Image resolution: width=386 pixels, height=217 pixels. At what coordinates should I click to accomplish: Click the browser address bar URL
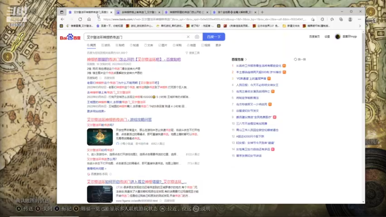click(205, 19)
